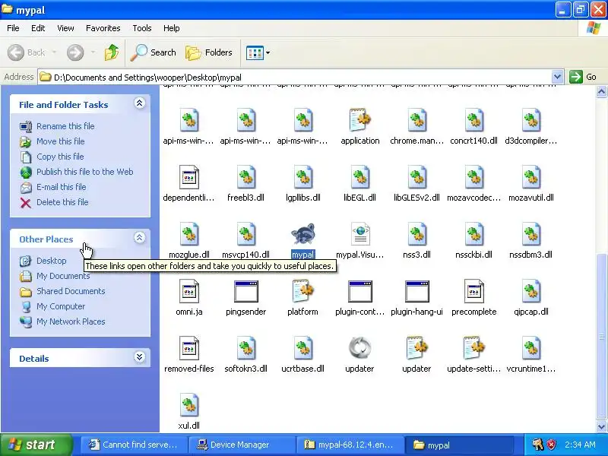This screenshot has width=608, height=456.
Task: Select the msvcp140.dll file icon
Action: click(245, 234)
